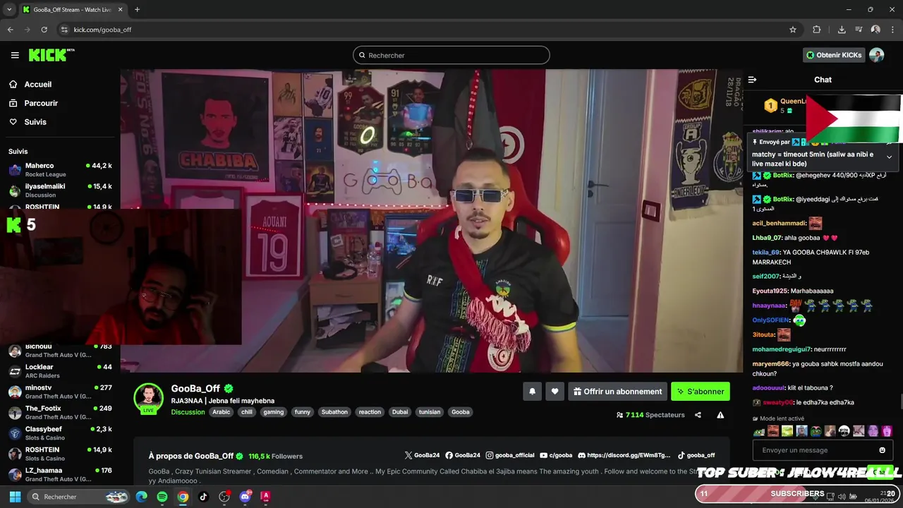Click username tekila_69 in chat
This screenshot has width=903, height=508.
click(x=765, y=253)
